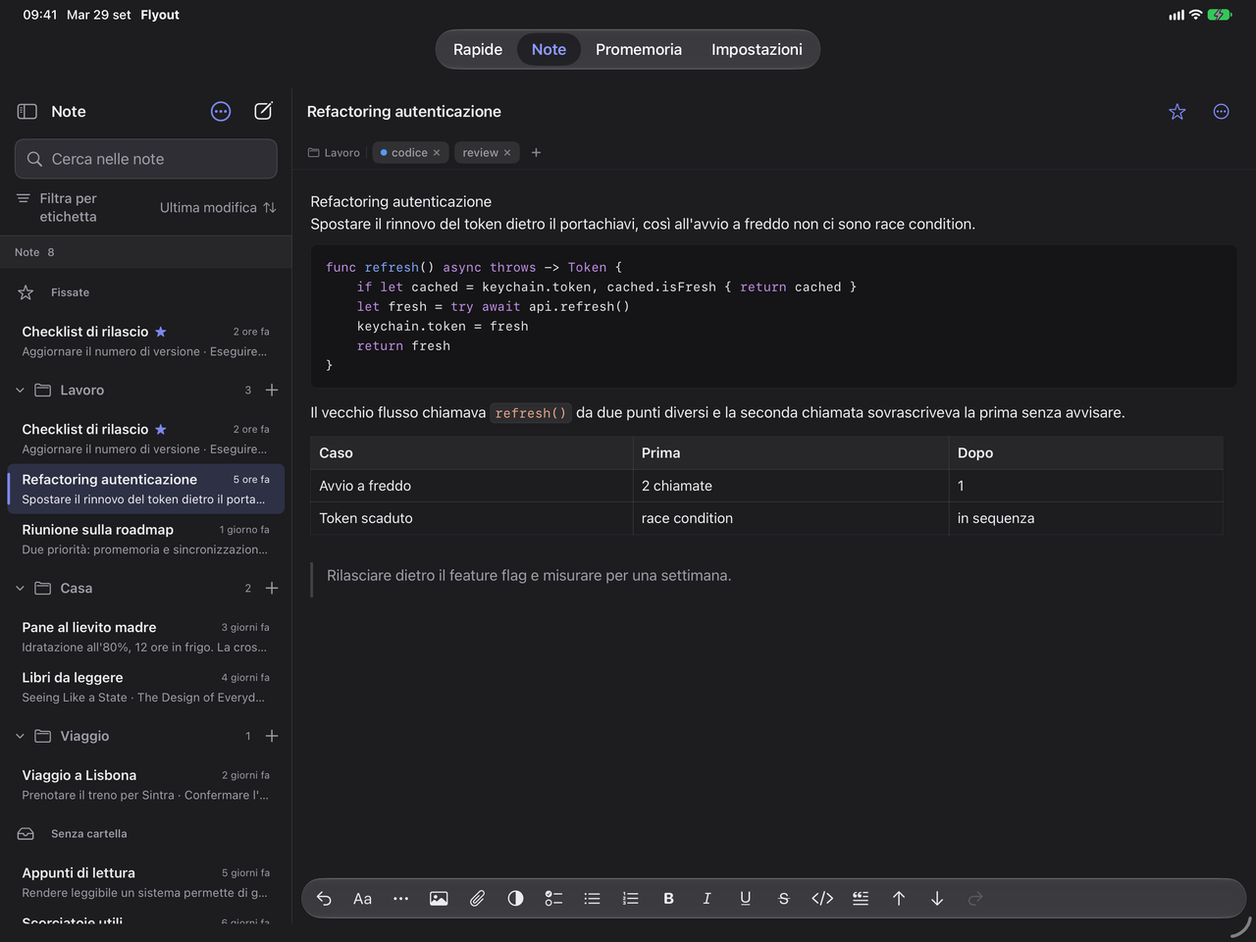
Task: Select the Note tab
Action: (x=549, y=49)
